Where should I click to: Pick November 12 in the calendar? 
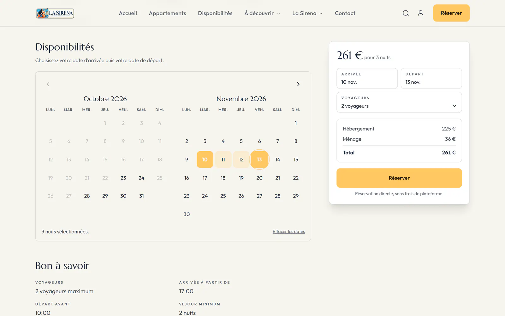241,160
